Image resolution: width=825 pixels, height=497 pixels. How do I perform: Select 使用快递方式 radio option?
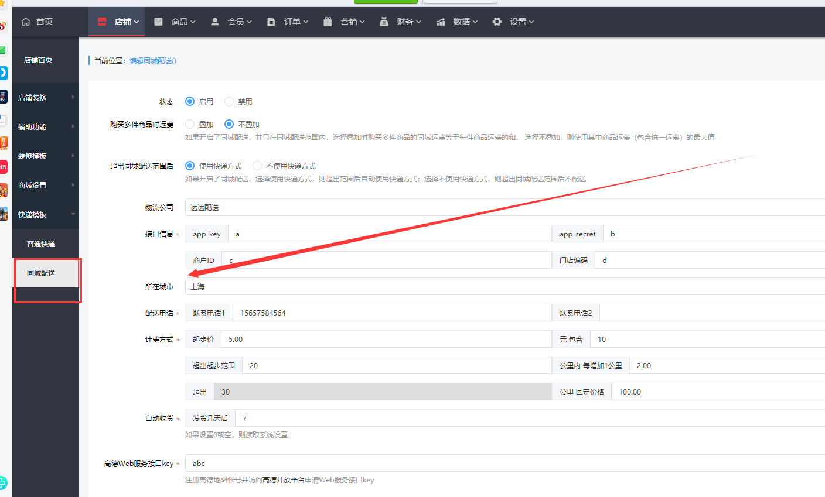click(190, 166)
